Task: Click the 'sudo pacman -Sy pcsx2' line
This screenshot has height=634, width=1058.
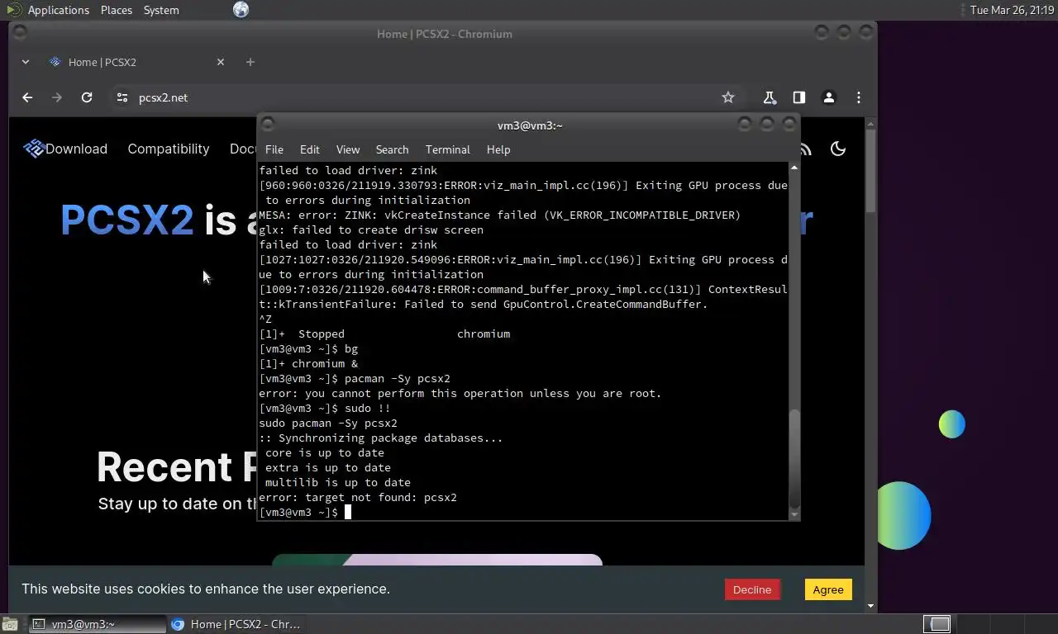Action: pos(328,423)
